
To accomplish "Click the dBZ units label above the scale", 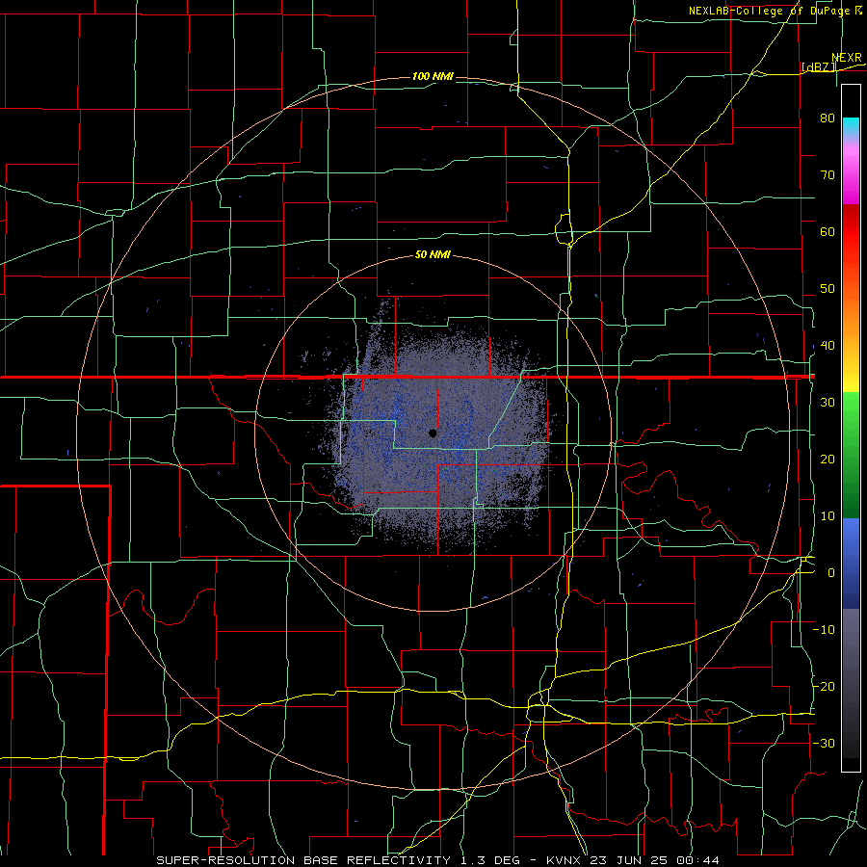I will click(819, 67).
